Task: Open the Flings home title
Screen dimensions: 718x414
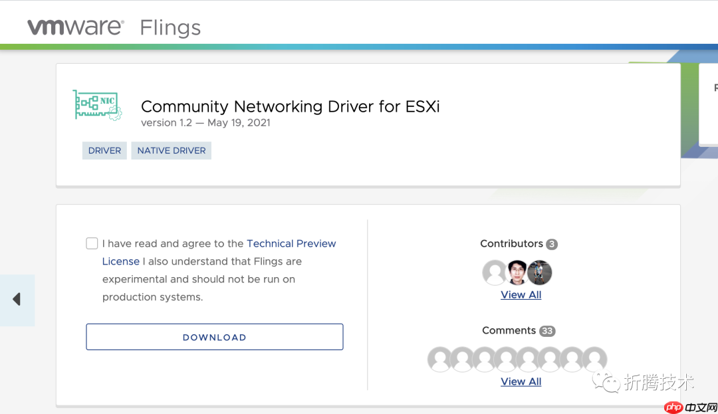Action: point(170,28)
